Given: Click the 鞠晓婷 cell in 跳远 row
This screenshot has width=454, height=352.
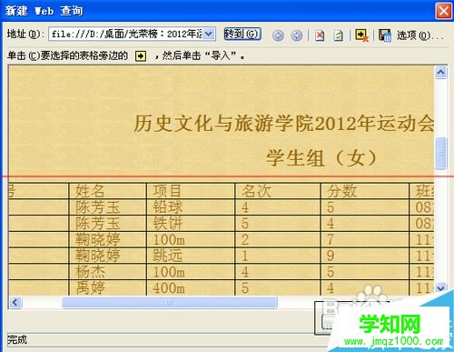Looking at the screenshot, I should pyautogui.click(x=107, y=256).
